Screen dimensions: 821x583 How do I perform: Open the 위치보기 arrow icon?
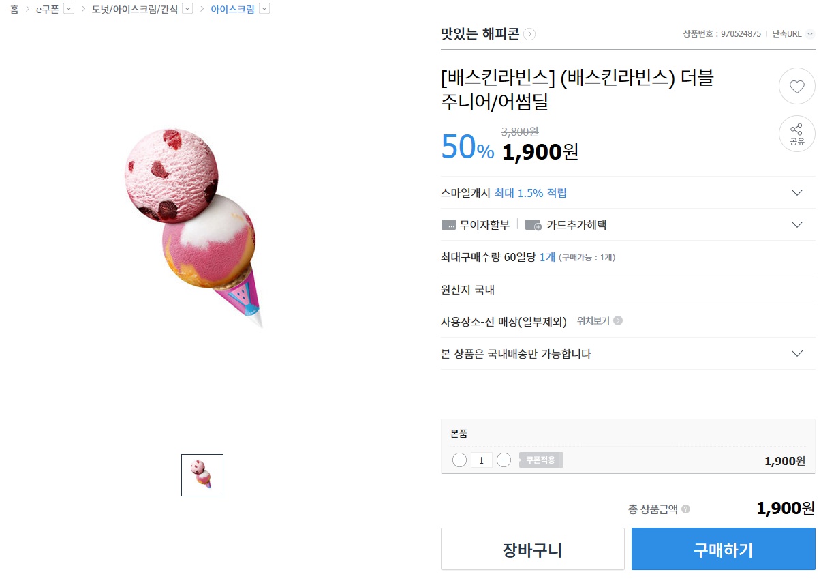(618, 320)
